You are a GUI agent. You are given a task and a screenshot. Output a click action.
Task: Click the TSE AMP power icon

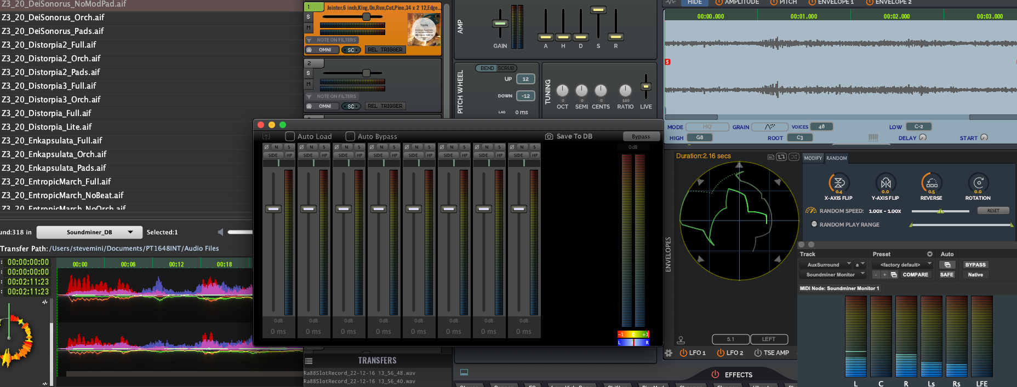pos(758,353)
